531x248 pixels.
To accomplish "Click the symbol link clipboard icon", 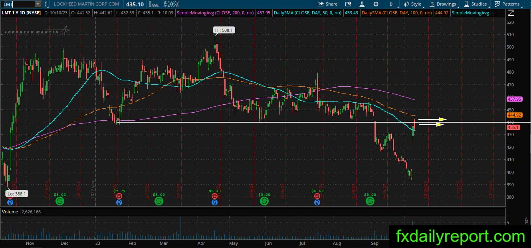I will pyautogui.click(x=46, y=4).
